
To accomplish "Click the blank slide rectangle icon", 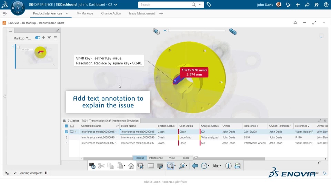I will tap(151, 166).
